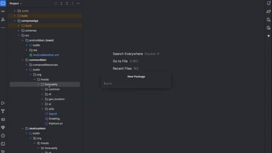This screenshot has height=153, width=272.
Task: Select the org package under desktopMain
Action: click(x=39, y=138)
